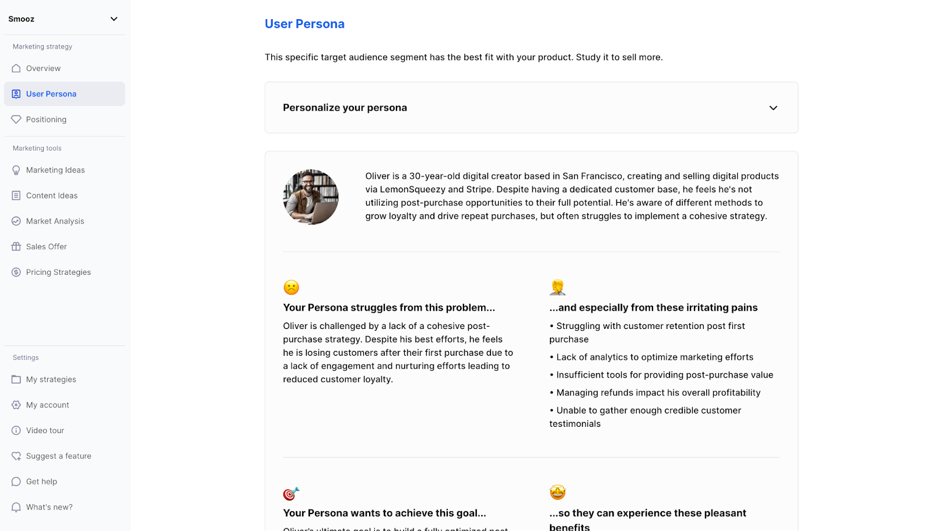
Task: Open the Video tour link
Action: pos(45,431)
